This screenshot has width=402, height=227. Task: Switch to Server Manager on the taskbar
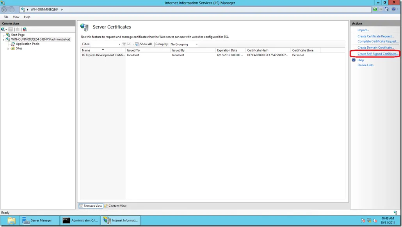[40, 220]
